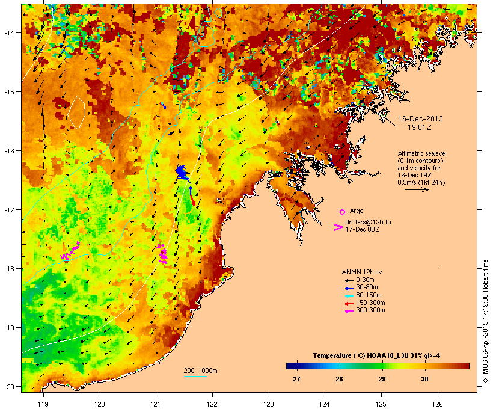Image resolution: width=493 pixels, height=409 pixels.
Task: Click the longitude label 121
Action: (x=156, y=404)
